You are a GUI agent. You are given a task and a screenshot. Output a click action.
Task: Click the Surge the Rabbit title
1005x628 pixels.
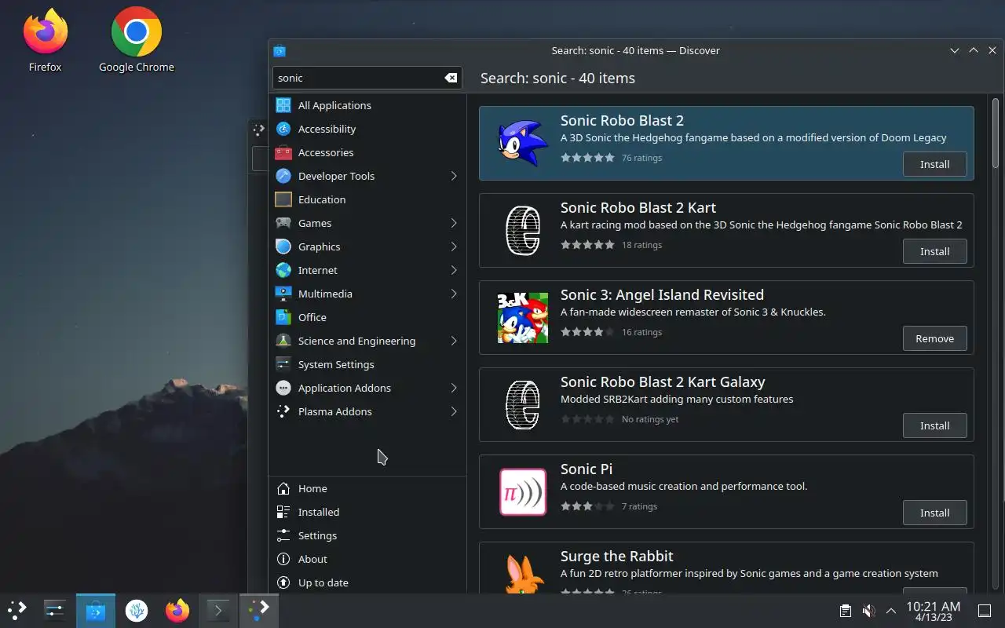tap(616, 556)
